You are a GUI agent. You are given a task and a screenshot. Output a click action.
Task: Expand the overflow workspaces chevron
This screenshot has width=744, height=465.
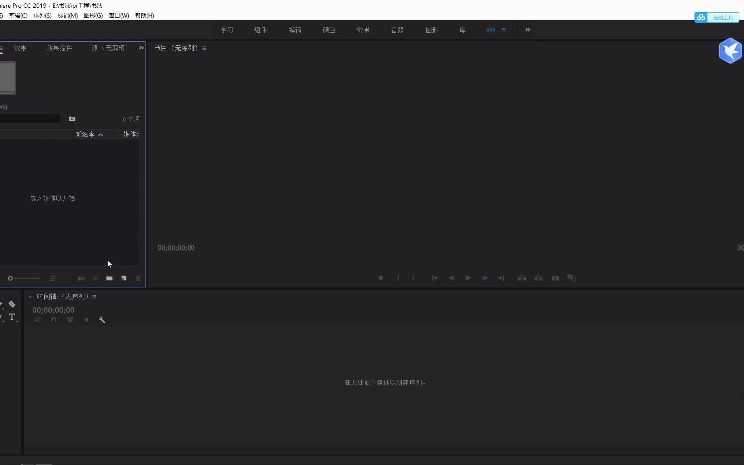tap(527, 30)
